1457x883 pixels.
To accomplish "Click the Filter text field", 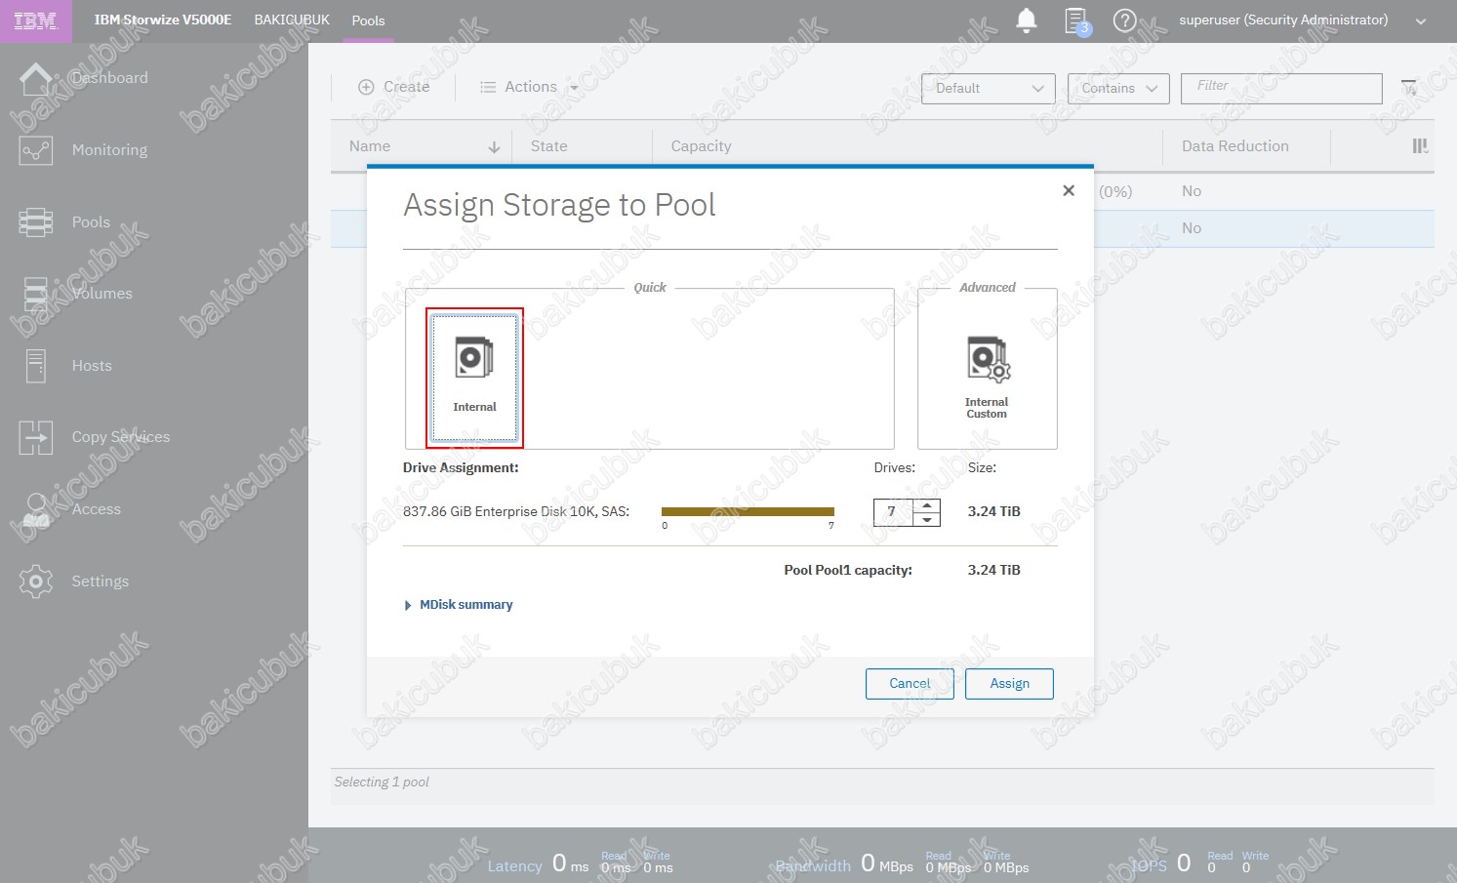I will click(x=1281, y=88).
